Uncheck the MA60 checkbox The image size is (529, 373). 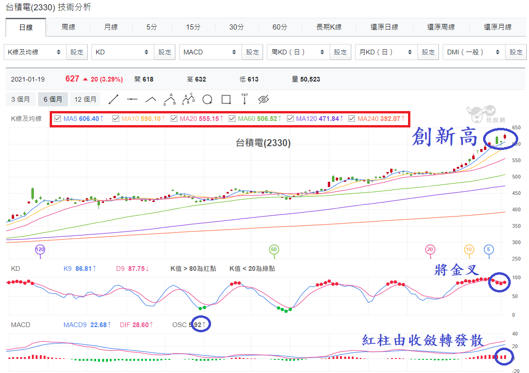pyautogui.click(x=232, y=119)
